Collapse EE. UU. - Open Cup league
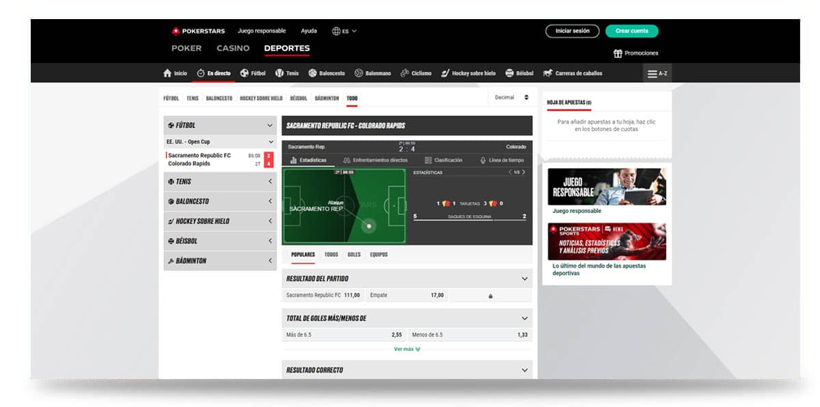 coord(220,142)
